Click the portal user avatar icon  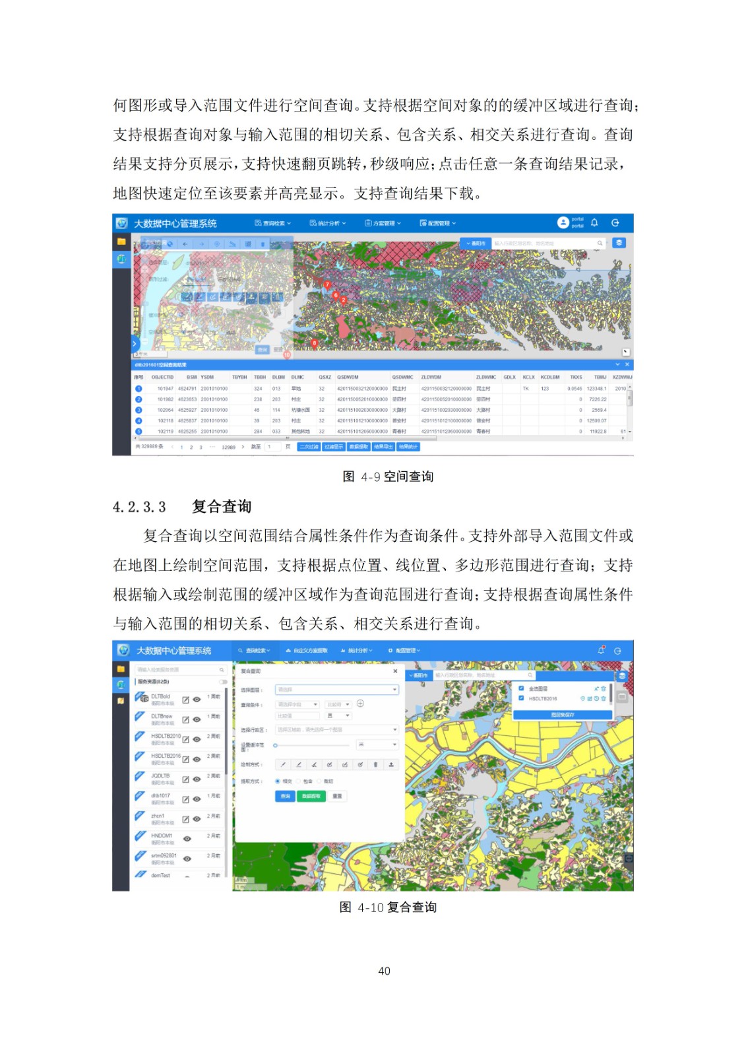[x=563, y=223]
